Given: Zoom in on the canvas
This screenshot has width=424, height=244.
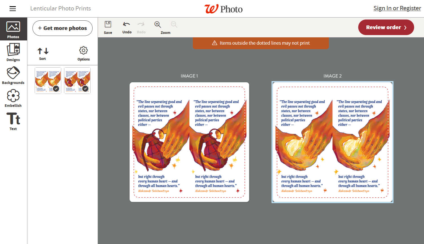Looking at the screenshot, I should pyautogui.click(x=158, y=25).
